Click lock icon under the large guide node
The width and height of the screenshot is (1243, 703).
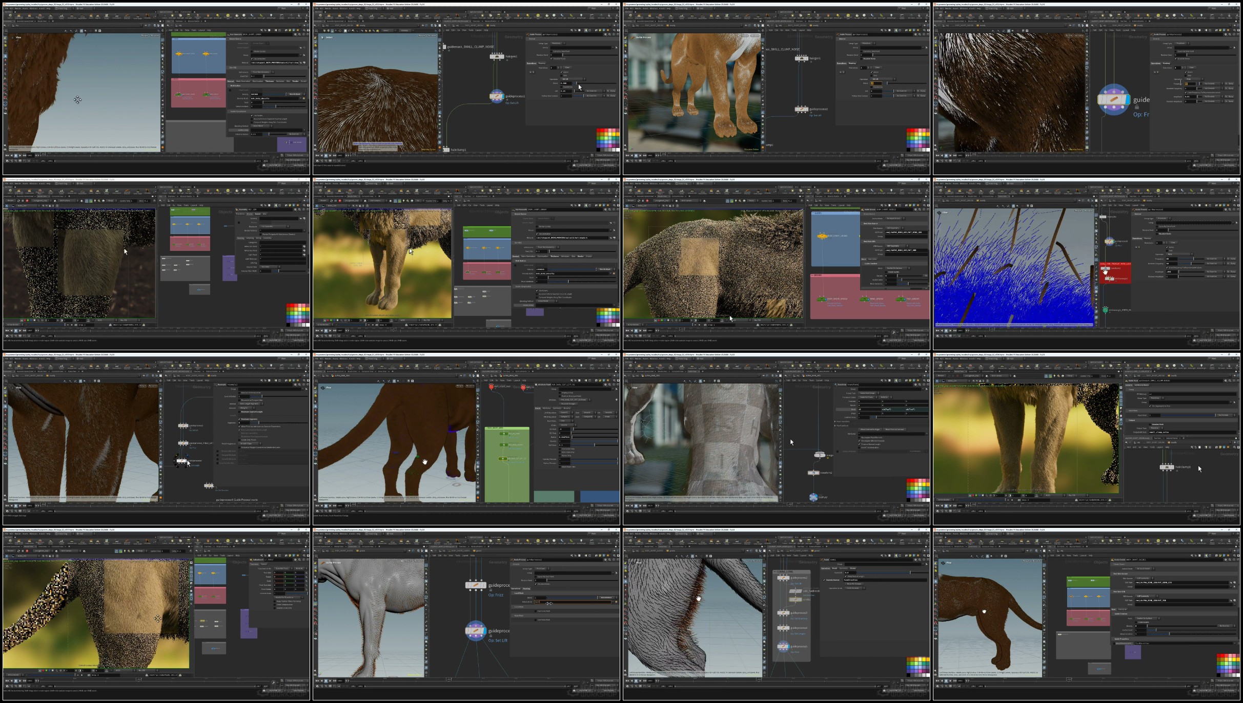pos(1137,107)
